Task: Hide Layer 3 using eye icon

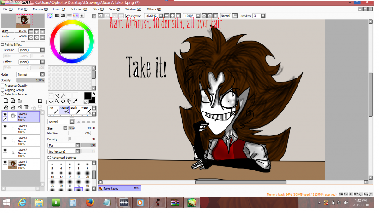Action: point(5,138)
